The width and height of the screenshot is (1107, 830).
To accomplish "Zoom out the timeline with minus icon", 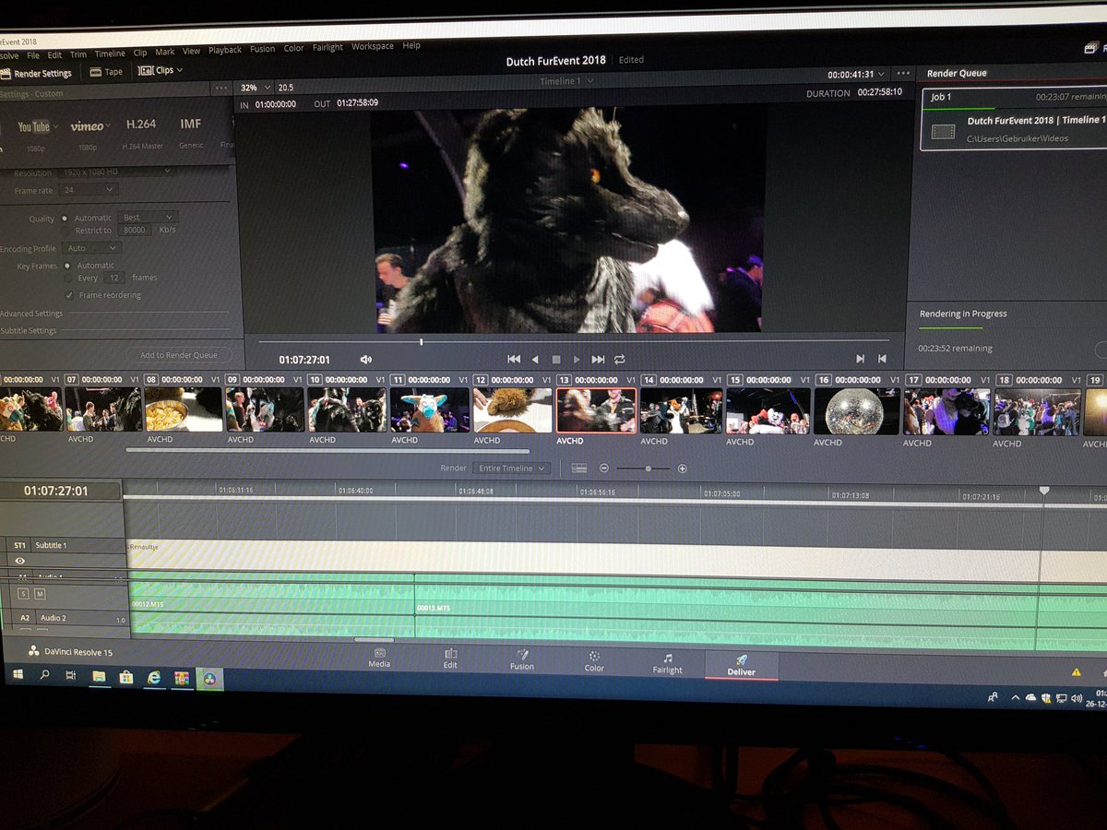I will 604,468.
